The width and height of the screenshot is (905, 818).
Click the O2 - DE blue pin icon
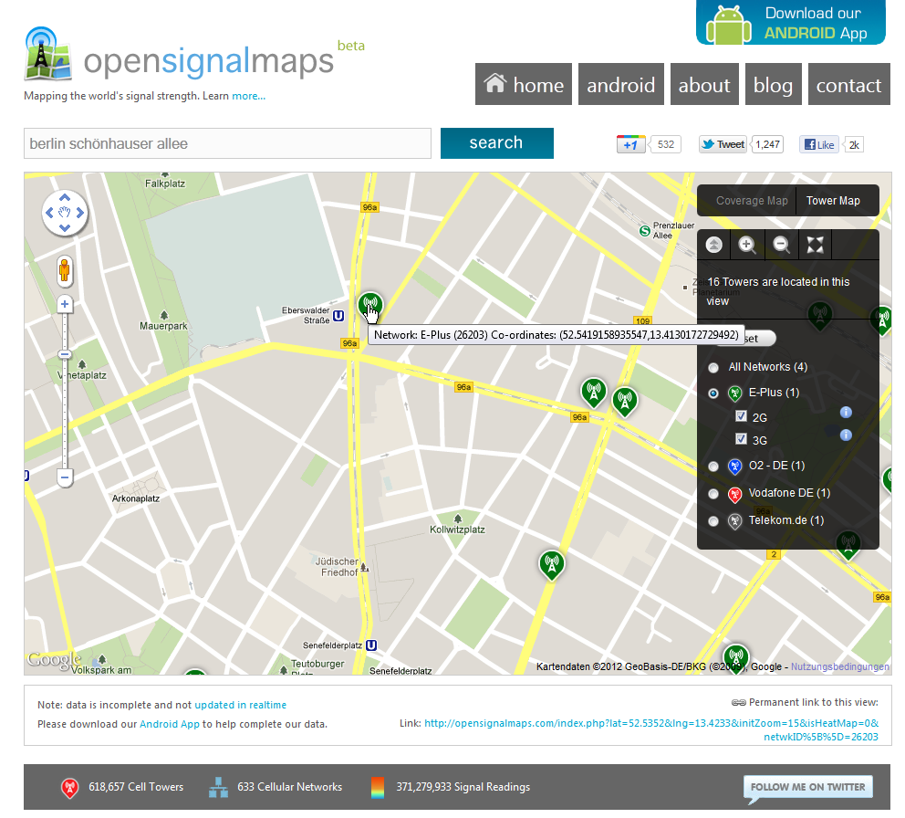coord(734,466)
